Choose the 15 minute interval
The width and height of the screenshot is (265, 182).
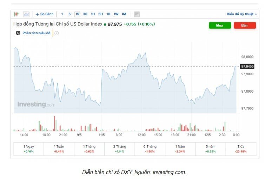coord(77,14)
